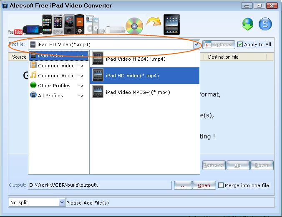Click the iPod icon in the banner

[92, 25]
